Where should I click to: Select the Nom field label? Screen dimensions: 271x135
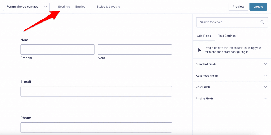click(24, 40)
